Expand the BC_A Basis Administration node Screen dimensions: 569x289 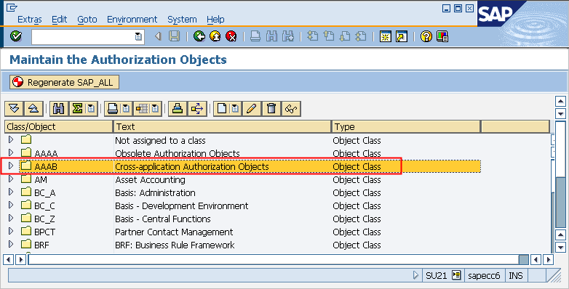[11, 192]
